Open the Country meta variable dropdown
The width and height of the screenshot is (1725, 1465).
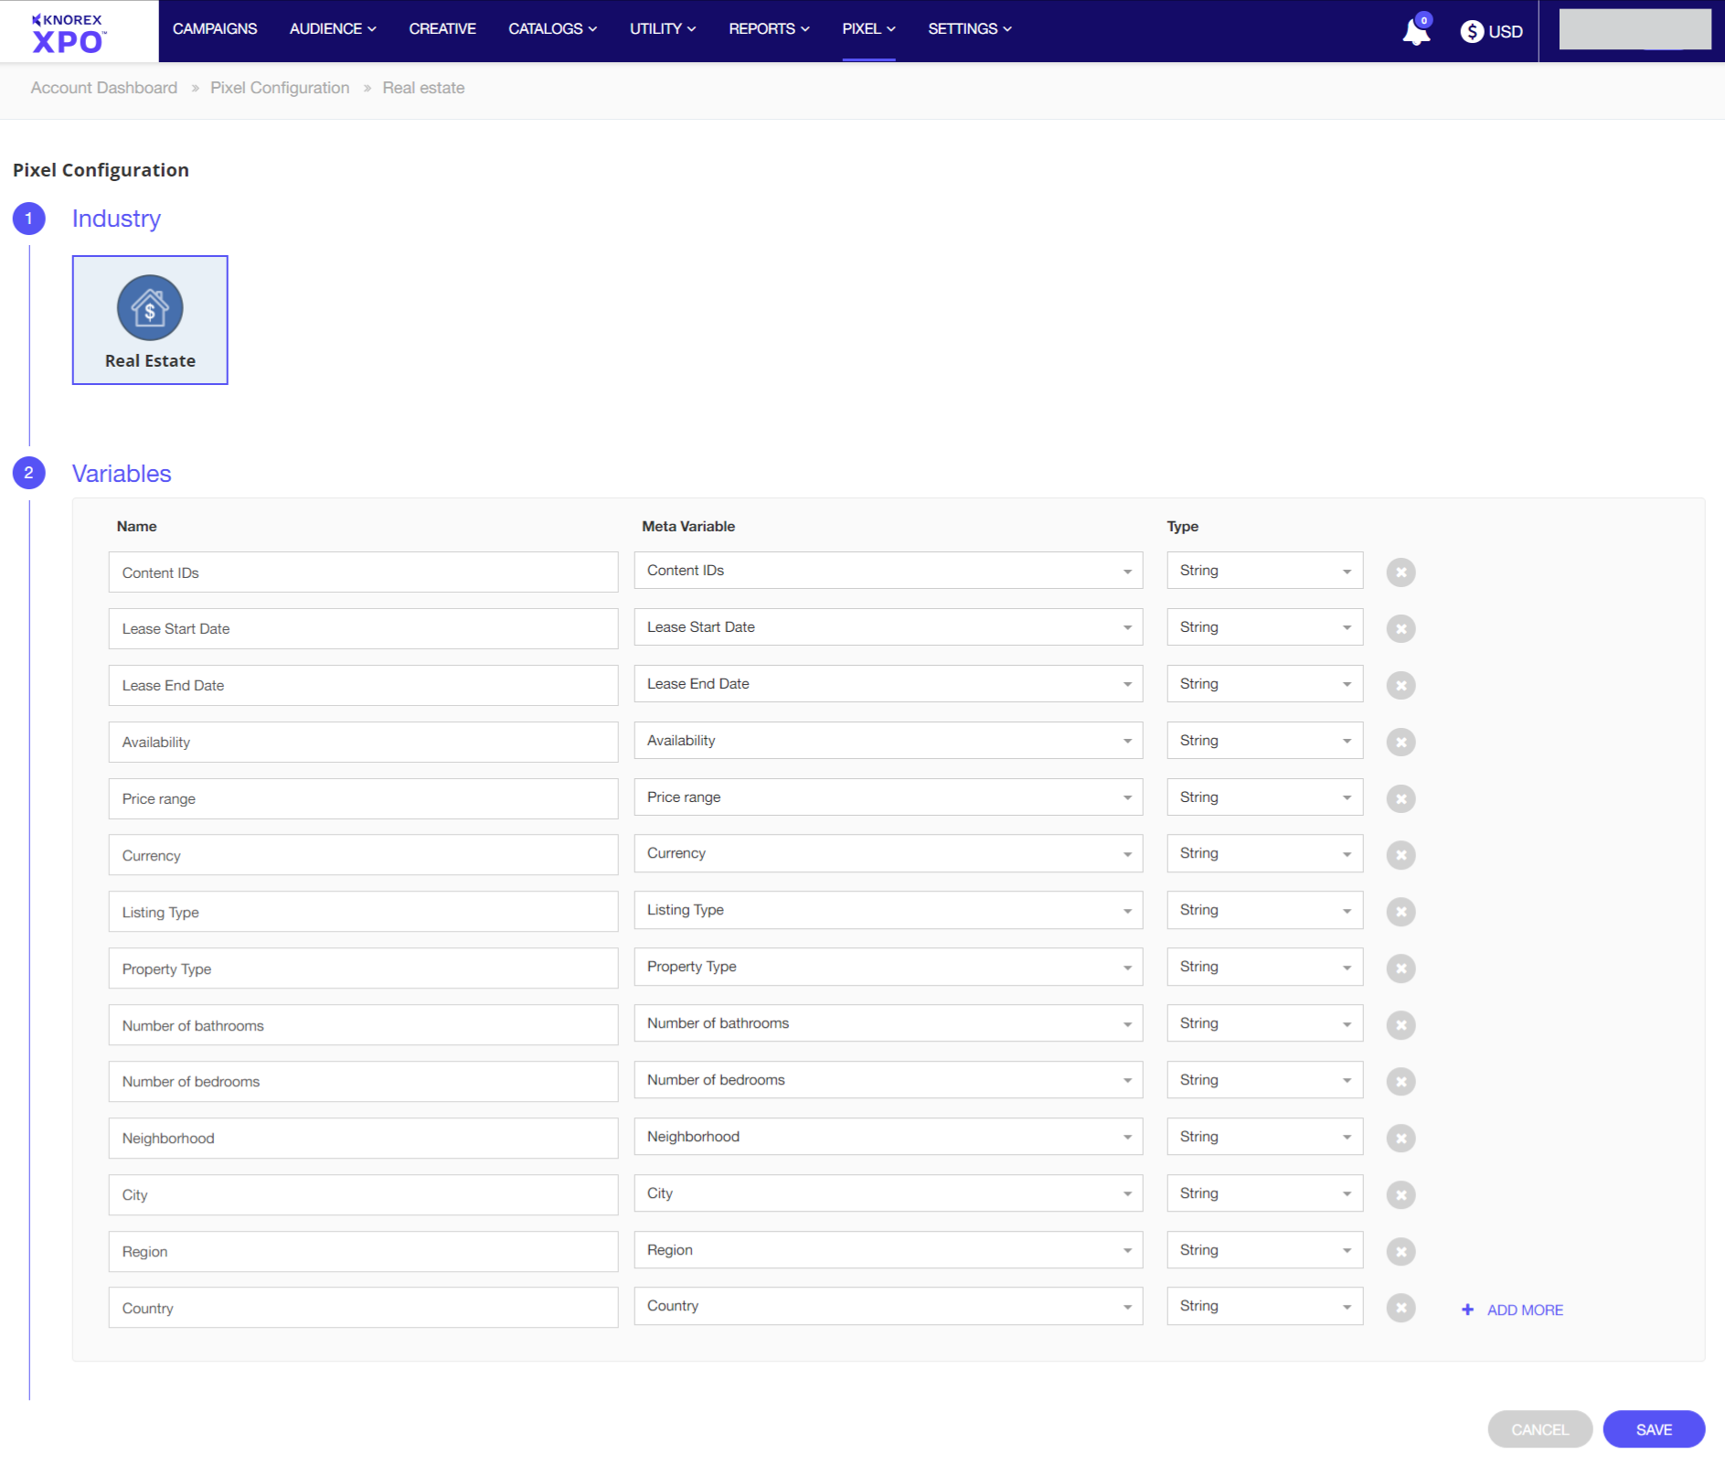coord(889,1306)
